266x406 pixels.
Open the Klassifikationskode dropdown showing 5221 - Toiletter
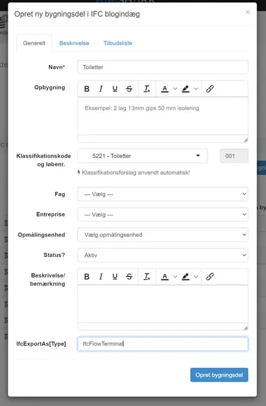tap(142, 156)
